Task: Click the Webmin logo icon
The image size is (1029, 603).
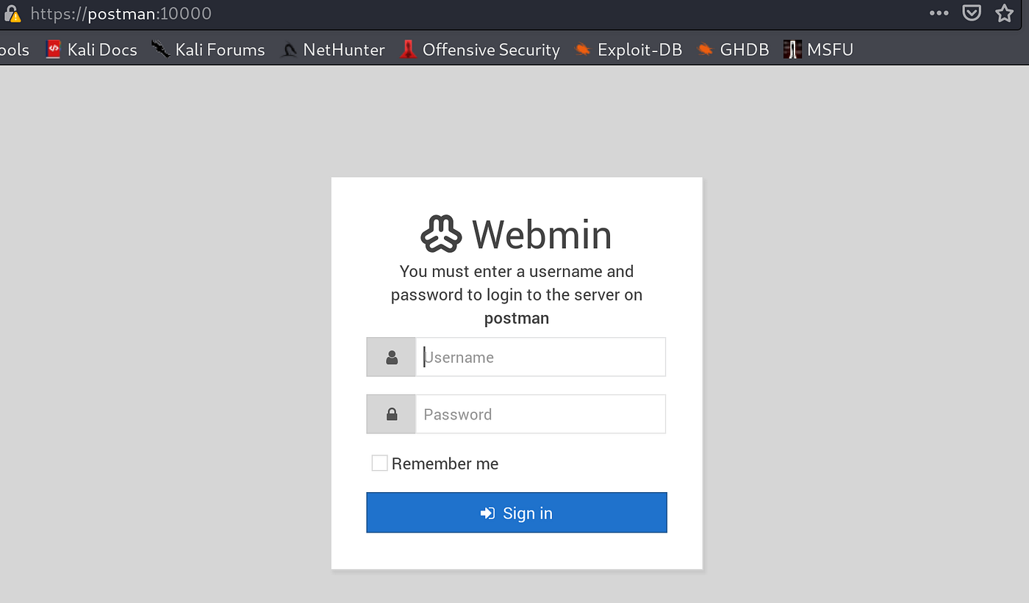Action: pyautogui.click(x=441, y=234)
